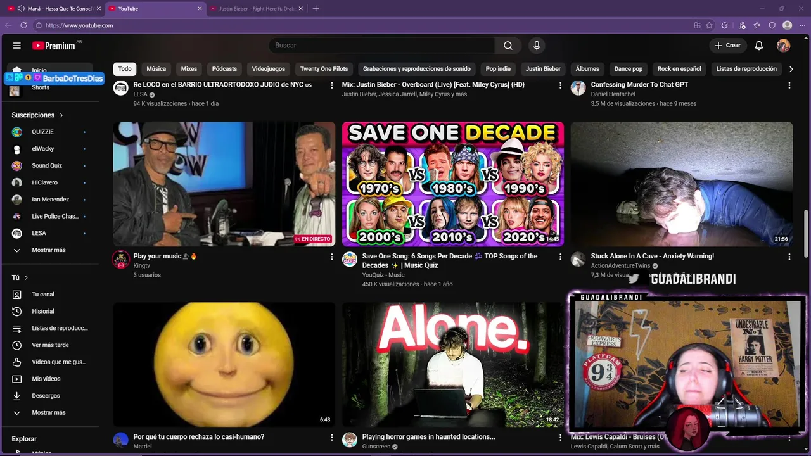Click the Crear button
Image resolution: width=811 pixels, height=456 pixels.
[x=727, y=46]
